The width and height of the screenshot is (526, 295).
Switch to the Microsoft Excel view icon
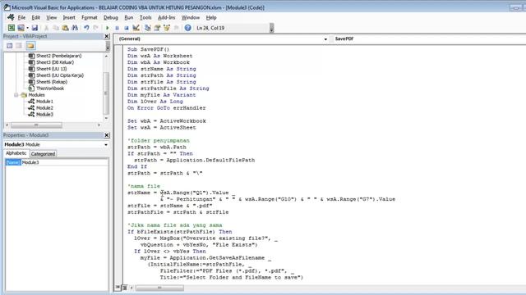[12, 28]
